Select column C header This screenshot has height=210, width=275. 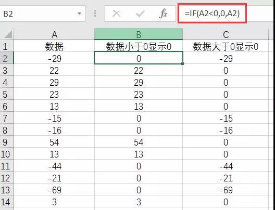[x=226, y=35]
